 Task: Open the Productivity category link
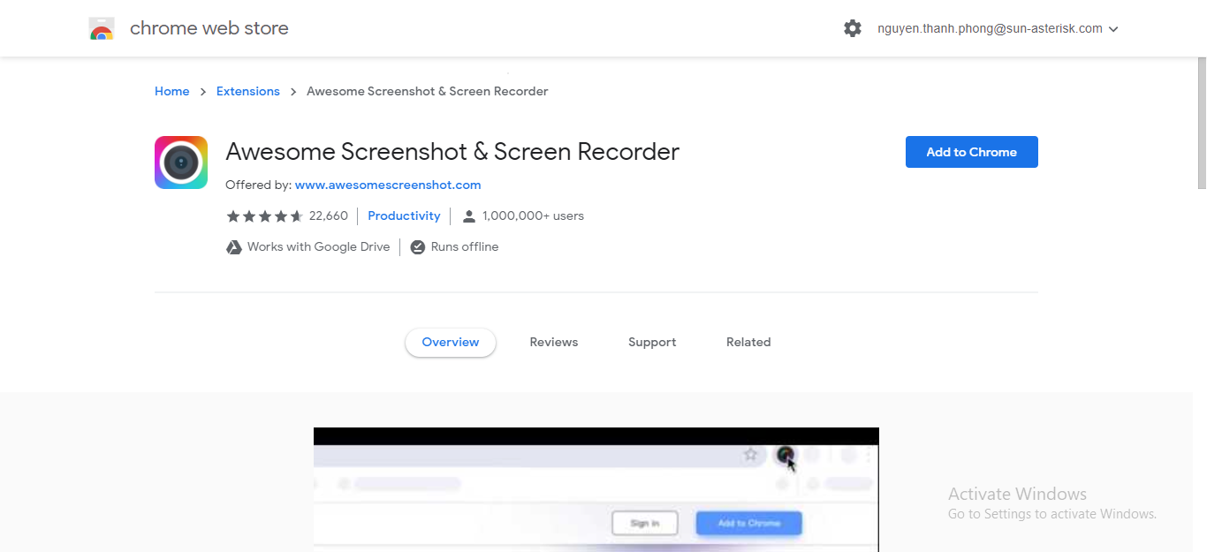pos(404,216)
